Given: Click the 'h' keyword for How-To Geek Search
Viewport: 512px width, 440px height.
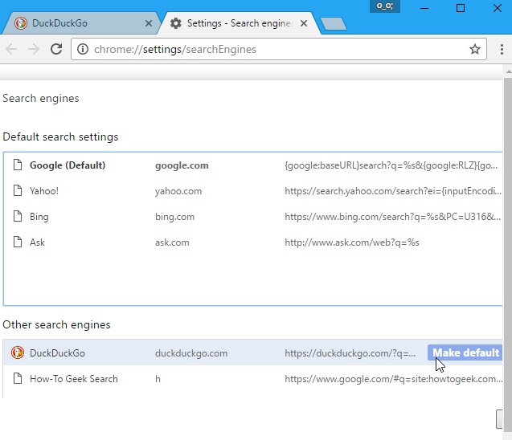Looking at the screenshot, I should tap(158, 379).
